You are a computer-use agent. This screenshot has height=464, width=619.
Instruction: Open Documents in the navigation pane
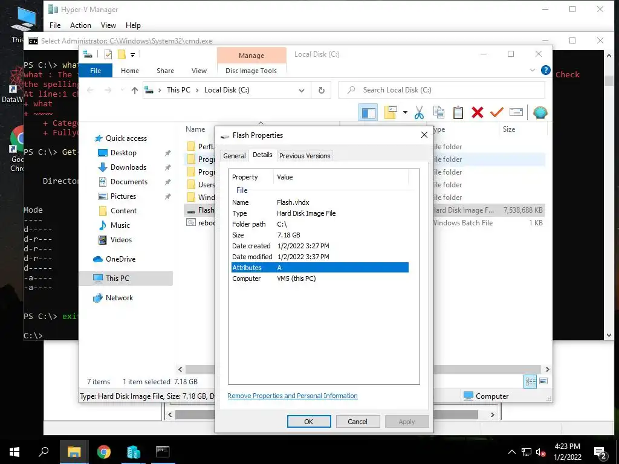click(129, 182)
